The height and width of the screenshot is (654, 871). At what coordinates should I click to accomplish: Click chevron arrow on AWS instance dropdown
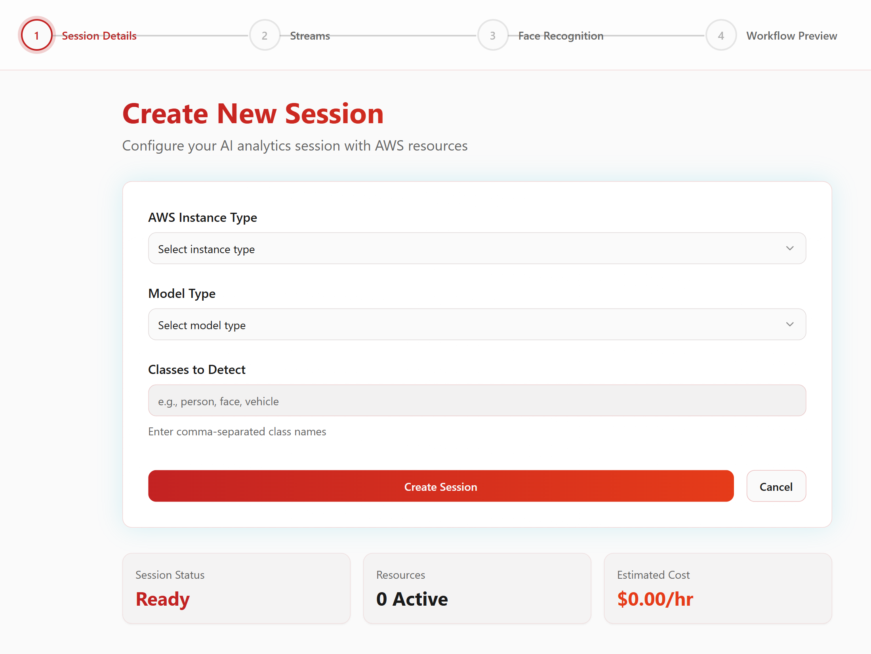click(x=790, y=248)
